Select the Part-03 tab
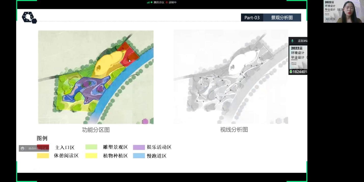 [252, 18]
